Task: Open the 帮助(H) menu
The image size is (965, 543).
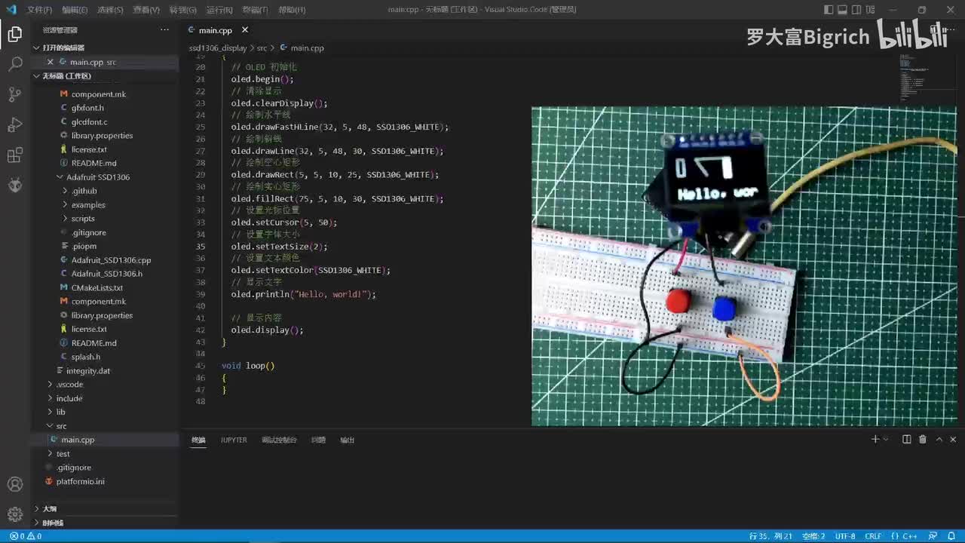Action: point(292,10)
